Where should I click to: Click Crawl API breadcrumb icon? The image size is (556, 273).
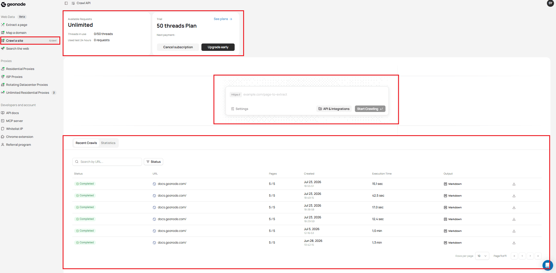tap(73, 3)
